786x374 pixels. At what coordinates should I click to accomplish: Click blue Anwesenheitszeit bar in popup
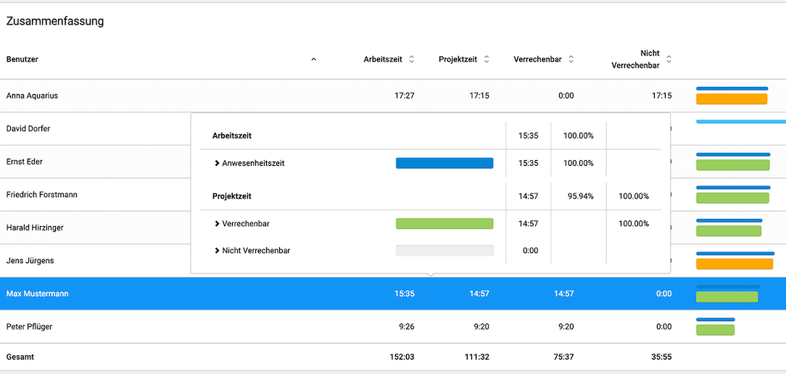pyautogui.click(x=444, y=163)
